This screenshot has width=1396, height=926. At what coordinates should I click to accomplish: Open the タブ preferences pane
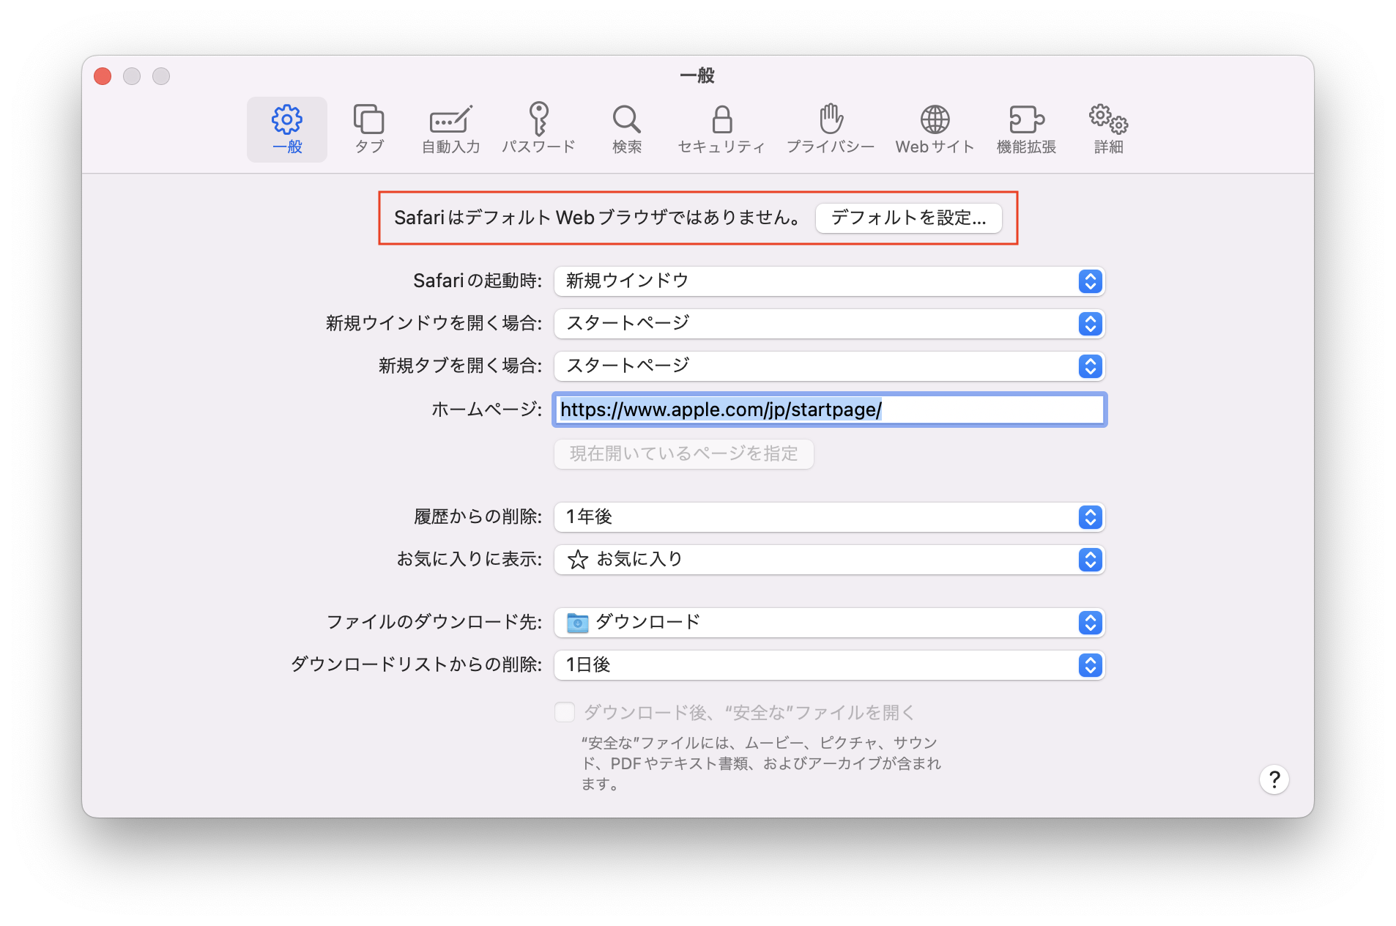pyautogui.click(x=369, y=129)
